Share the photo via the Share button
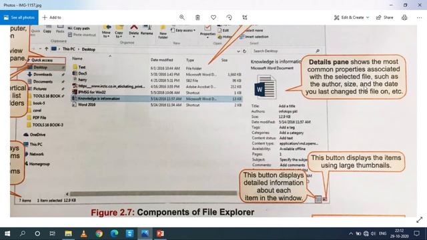The width and height of the screenshot is (427, 240). click(385, 17)
